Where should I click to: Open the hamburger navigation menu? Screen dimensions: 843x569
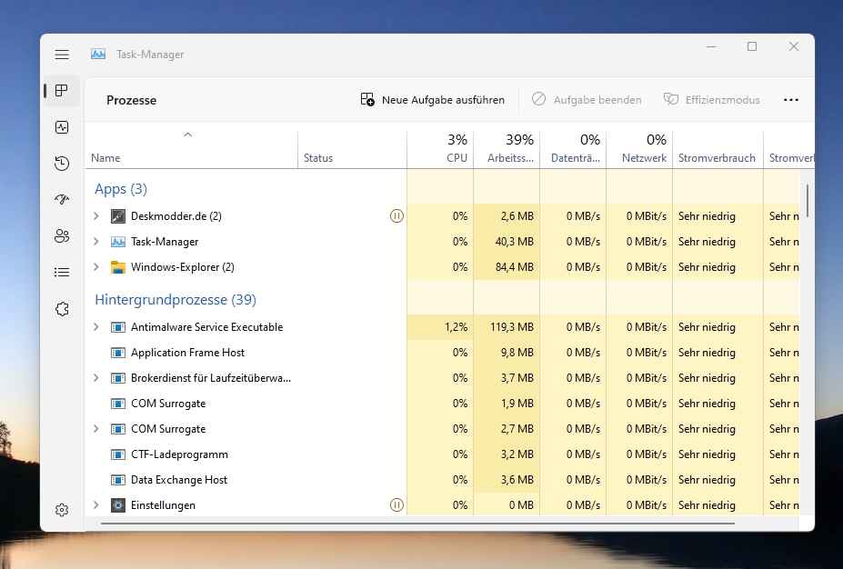click(x=62, y=55)
